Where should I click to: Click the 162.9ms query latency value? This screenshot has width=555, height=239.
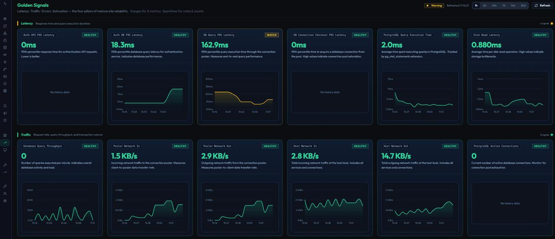pos(215,45)
